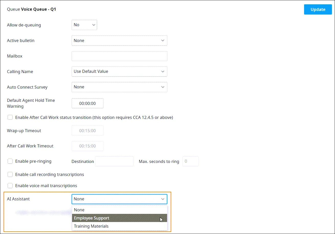
Task: Click the Calling Name label
Action: [x=20, y=72]
